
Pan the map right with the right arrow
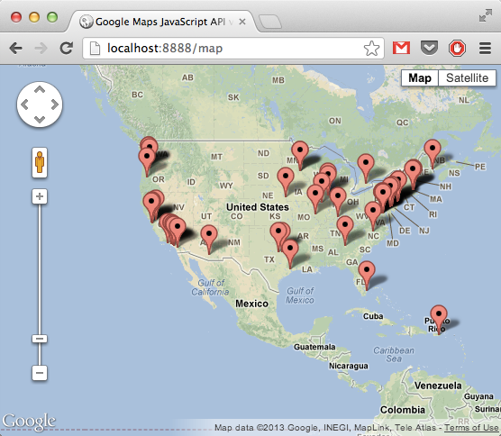click(x=55, y=104)
